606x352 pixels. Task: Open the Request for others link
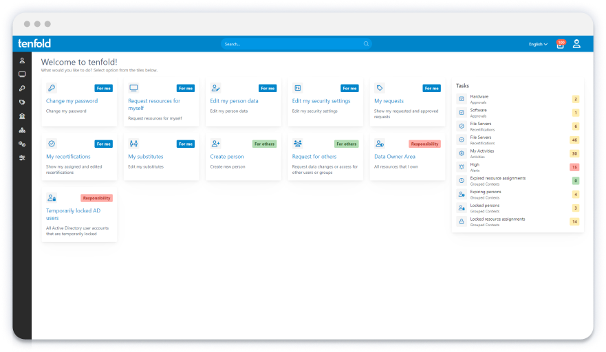[x=314, y=157]
